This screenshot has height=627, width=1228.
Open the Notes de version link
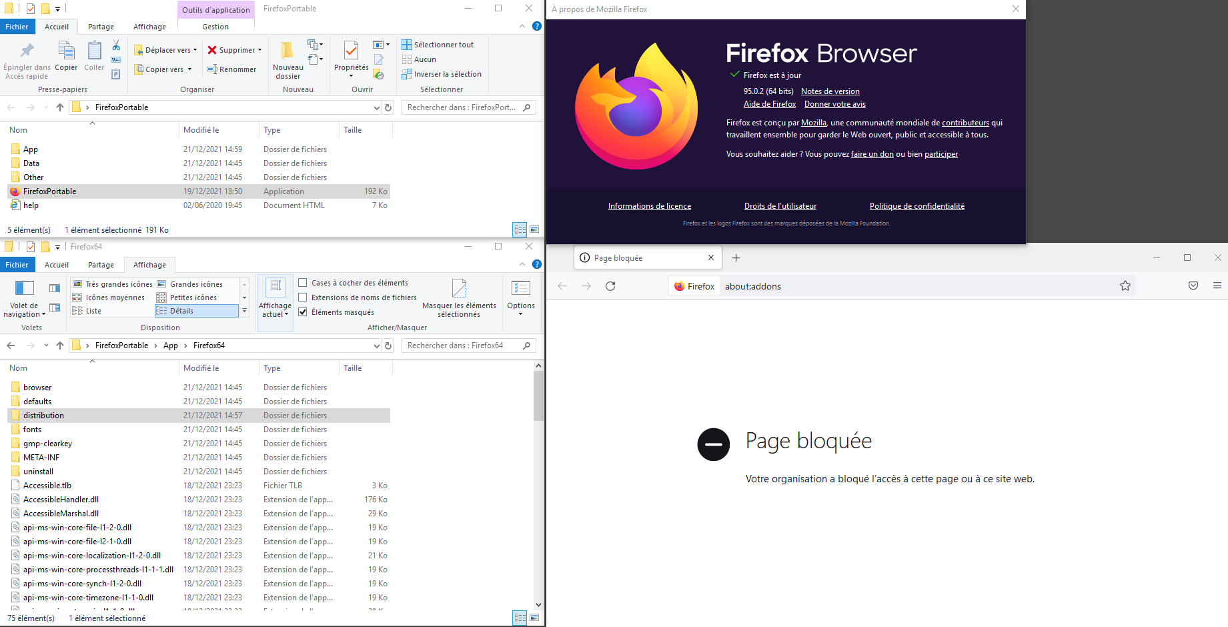pyautogui.click(x=830, y=91)
